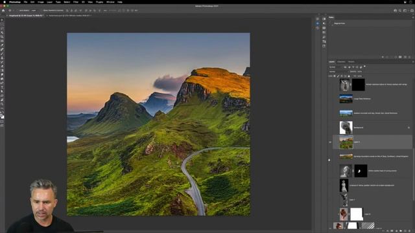Image resolution: width=415 pixels, height=233 pixels.
Task: Click the Delete layer trash icon
Action: tap(410, 231)
